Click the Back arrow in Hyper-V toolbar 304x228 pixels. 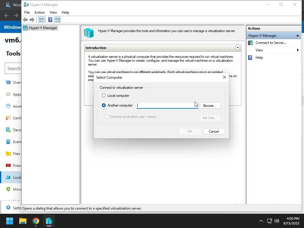point(25,20)
